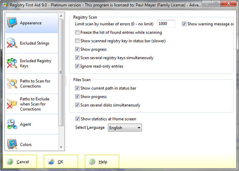The height and width of the screenshot is (171, 239).
Task: Click the sidebar scroll up arrow
Action: tap(61, 16)
